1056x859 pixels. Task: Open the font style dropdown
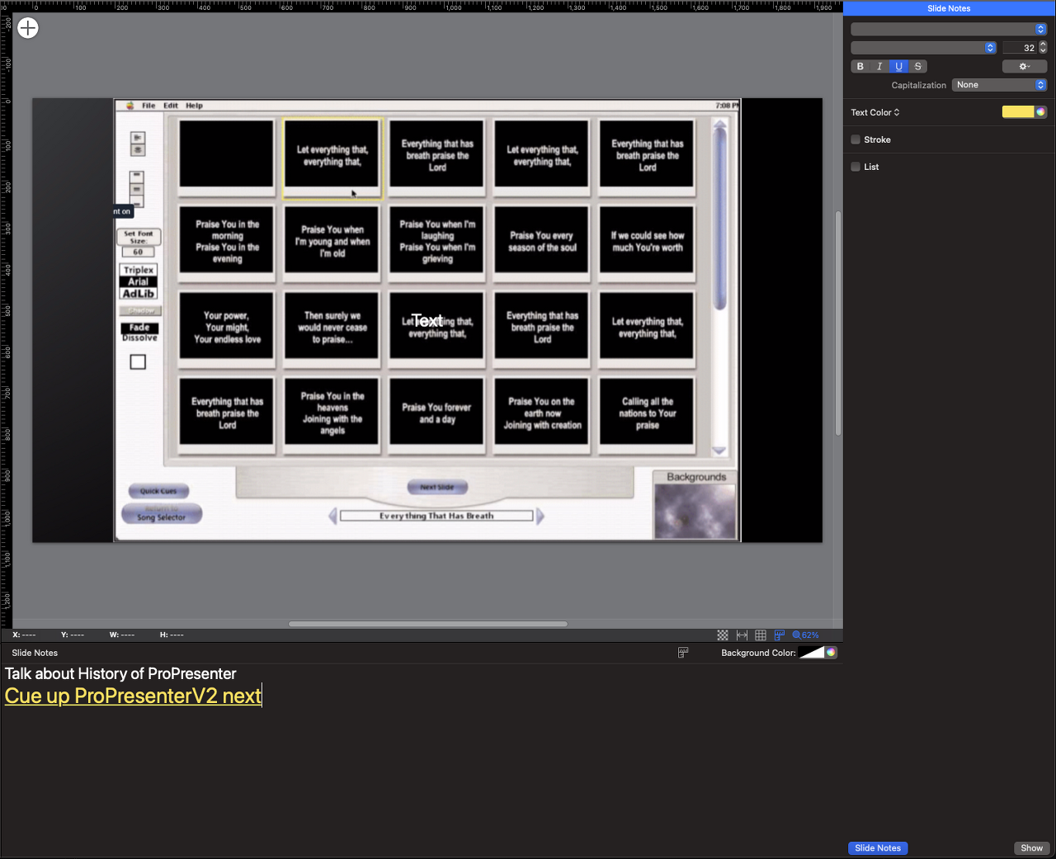coord(924,48)
